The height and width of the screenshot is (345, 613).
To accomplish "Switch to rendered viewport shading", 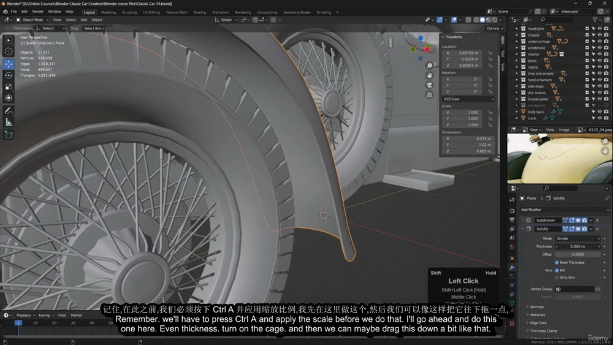I will tap(495, 20).
